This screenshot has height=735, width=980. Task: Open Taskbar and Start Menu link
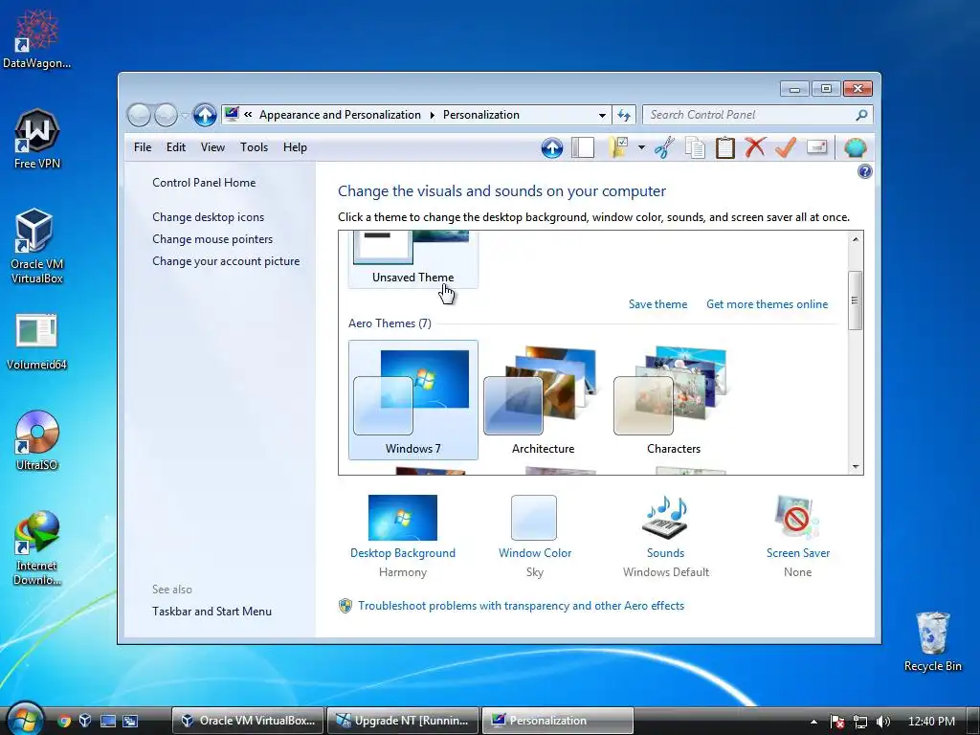click(212, 612)
